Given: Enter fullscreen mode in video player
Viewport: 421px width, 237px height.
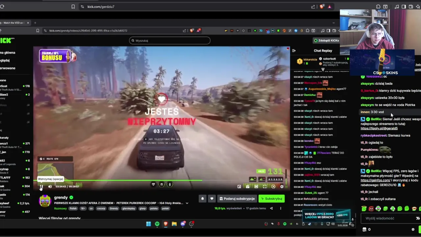Looking at the screenshot, I should coord(265,187).
